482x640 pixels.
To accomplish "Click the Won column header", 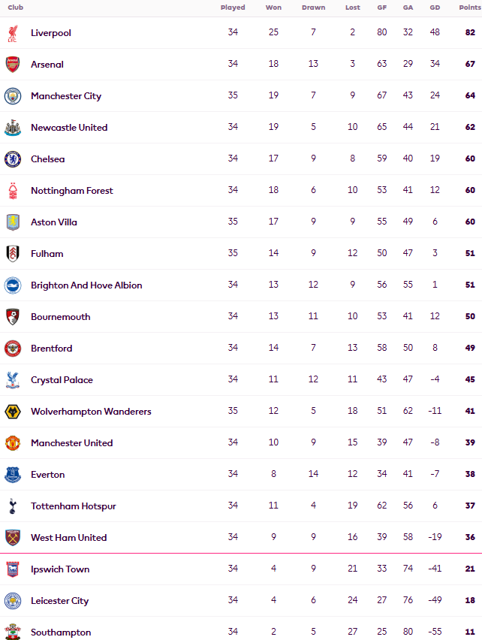I will tap(273, 8).
